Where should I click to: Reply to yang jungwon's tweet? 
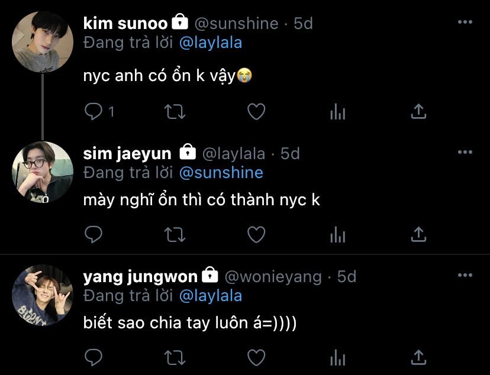pos(94,357)
